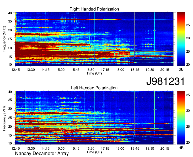Click the 15:45 time tick of the left-handed plot

tap(75, 148)
